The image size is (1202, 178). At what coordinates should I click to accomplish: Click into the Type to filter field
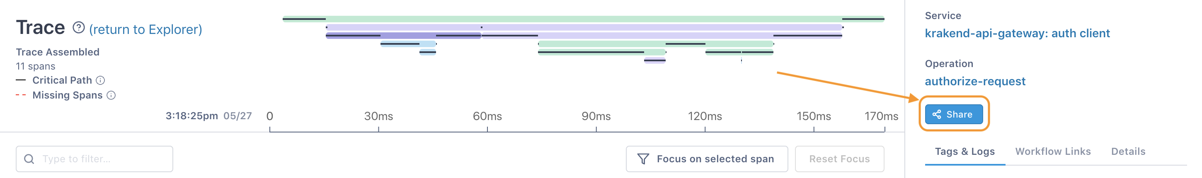click(x=94, y=159)
